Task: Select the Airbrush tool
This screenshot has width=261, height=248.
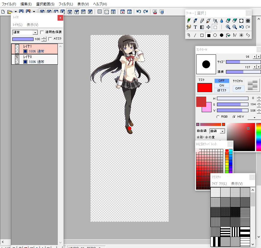Action: 215,20
